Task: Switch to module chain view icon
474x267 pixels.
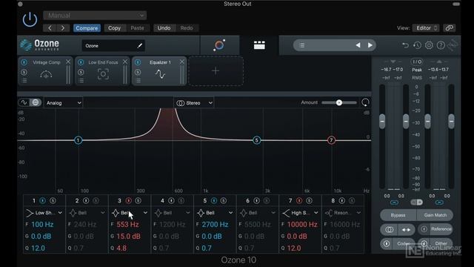Action: [x=259, y=45]
